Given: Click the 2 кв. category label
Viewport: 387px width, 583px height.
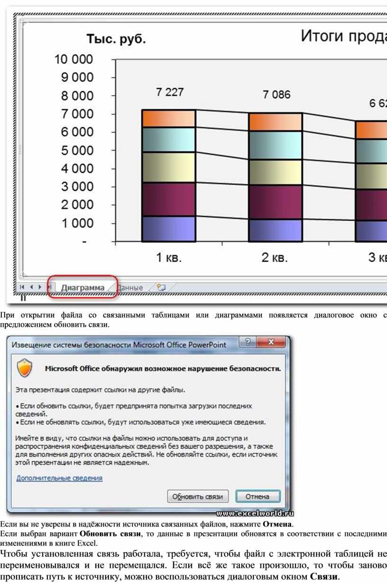Looking at the screenshot, I should [275, 258].
